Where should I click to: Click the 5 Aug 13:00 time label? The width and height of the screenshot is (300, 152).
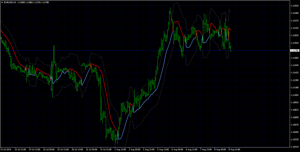pos(163,149)
